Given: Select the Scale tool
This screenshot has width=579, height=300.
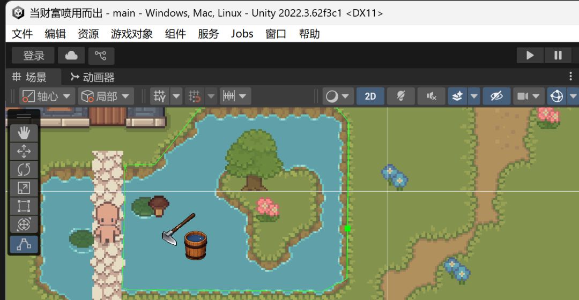Looking at the screenshot, I should pyautogui.click(x=24, y=188).
